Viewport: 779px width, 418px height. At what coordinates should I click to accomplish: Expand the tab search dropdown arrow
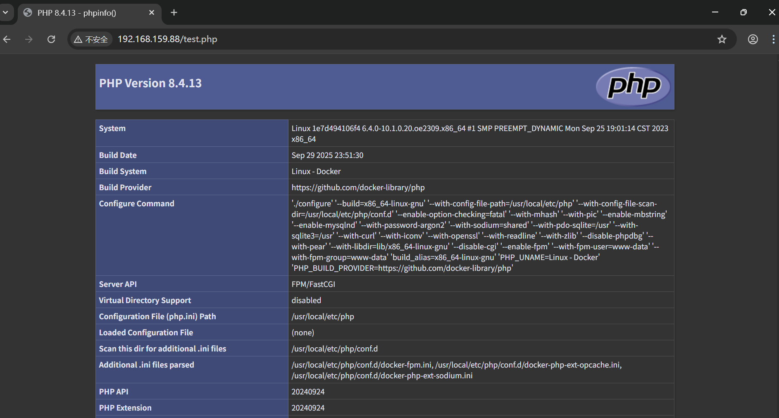click(5, 12)
